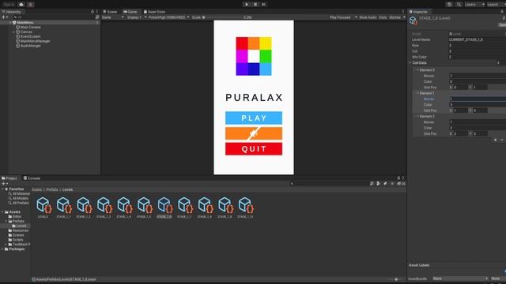Open the Game view mode dropdown
The height and width of the screenshot is (284, 506).
[113, 17]
